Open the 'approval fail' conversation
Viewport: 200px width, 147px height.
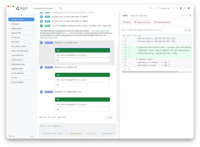[21, 33]
